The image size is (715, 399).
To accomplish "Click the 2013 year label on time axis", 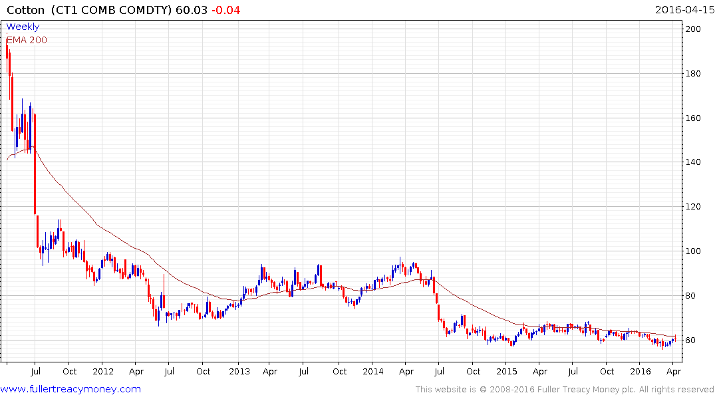I will coord(239,371).
